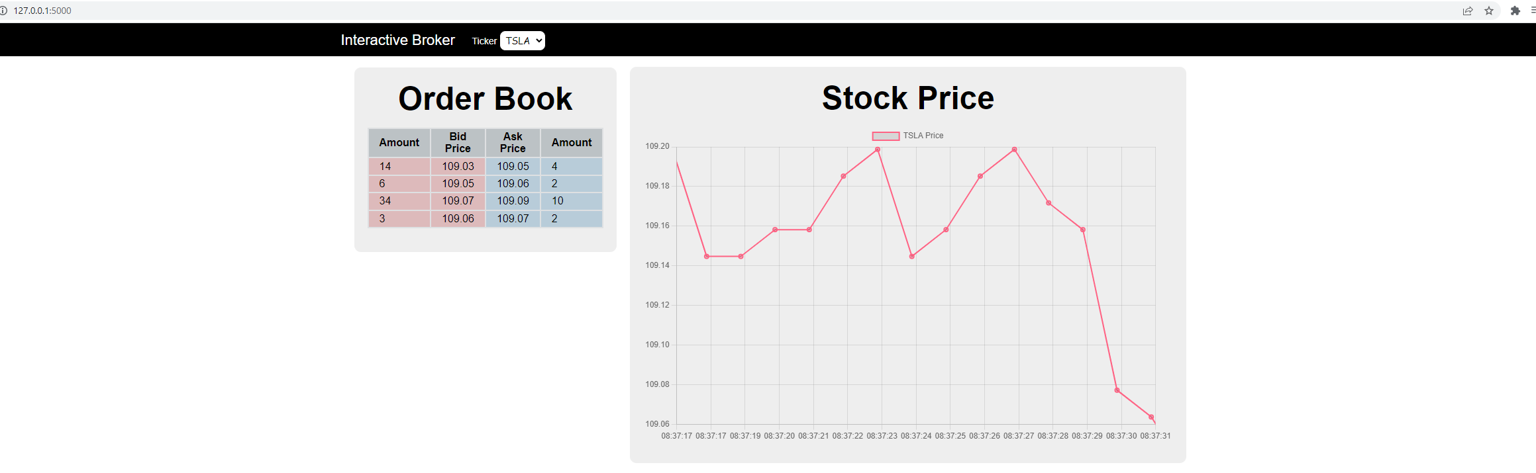Click the Stock Price heading
Image resolution: width=1536 pixels, height=473 pixels.
907,98
